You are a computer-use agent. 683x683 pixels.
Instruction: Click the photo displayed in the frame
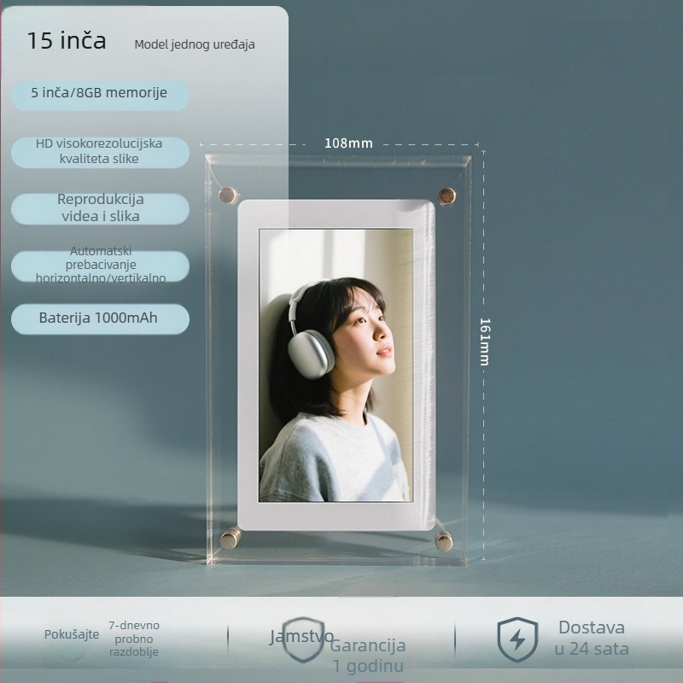click(336, 365)
